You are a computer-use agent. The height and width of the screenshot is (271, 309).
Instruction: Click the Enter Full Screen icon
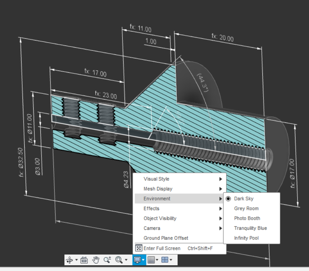tap(139, 248)
